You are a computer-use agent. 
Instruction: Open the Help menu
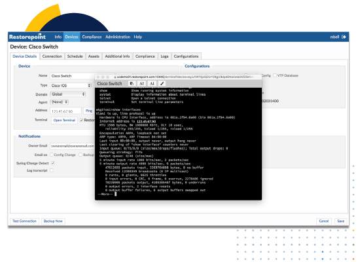point(138,37)
